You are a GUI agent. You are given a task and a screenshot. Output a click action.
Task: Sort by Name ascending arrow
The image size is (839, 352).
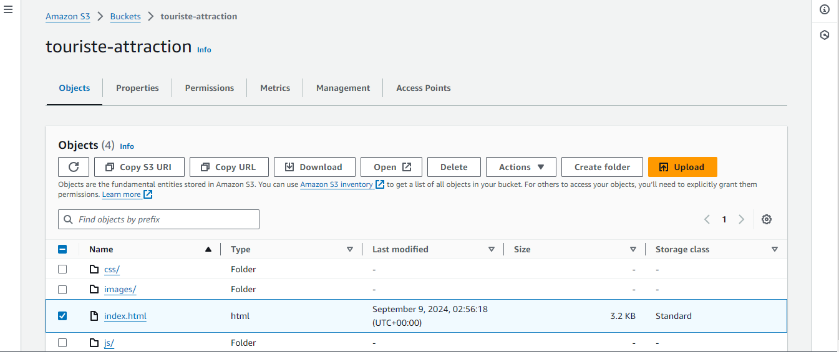pos(208,249)
